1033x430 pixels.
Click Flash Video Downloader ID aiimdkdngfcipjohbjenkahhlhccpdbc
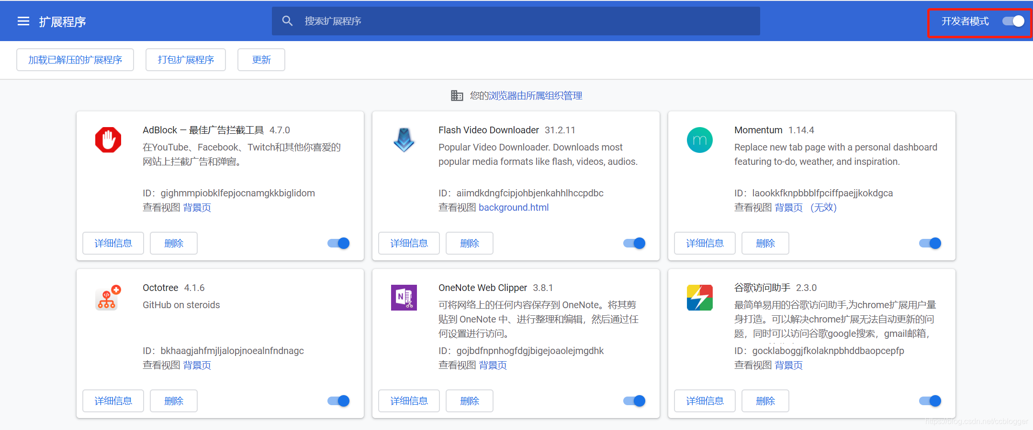point(521,193)
